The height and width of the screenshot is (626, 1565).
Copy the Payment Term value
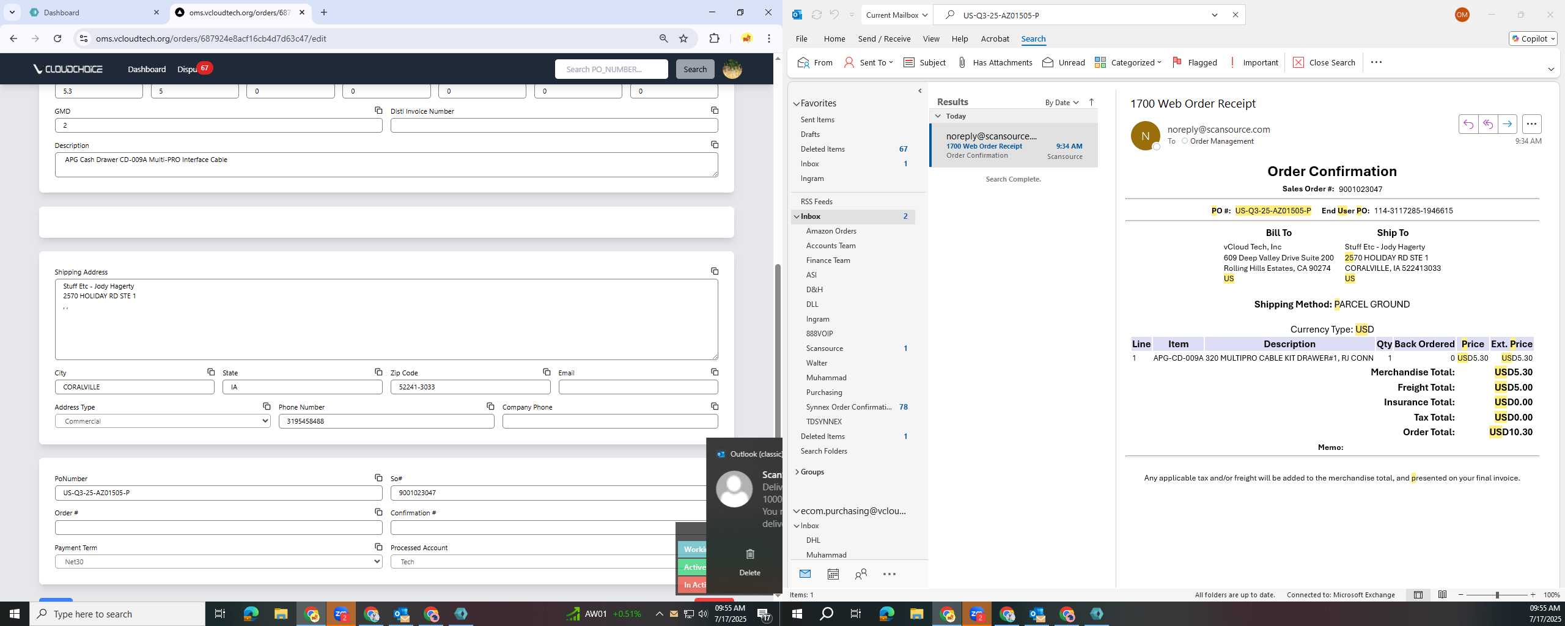click(x=378, y=547)
